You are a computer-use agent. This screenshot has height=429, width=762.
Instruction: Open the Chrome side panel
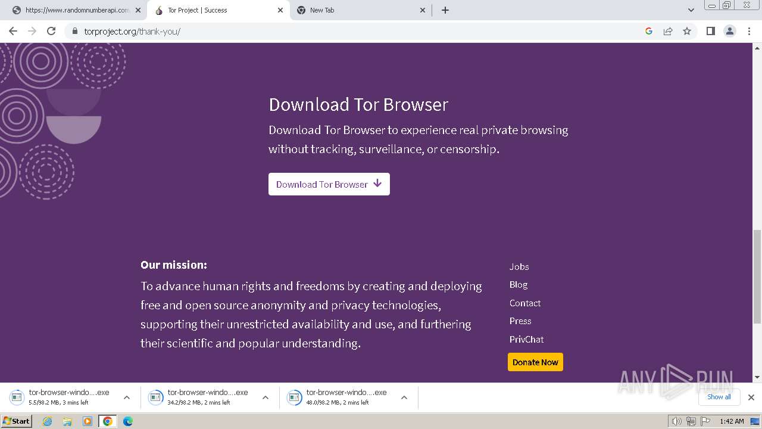coord(711,31)
